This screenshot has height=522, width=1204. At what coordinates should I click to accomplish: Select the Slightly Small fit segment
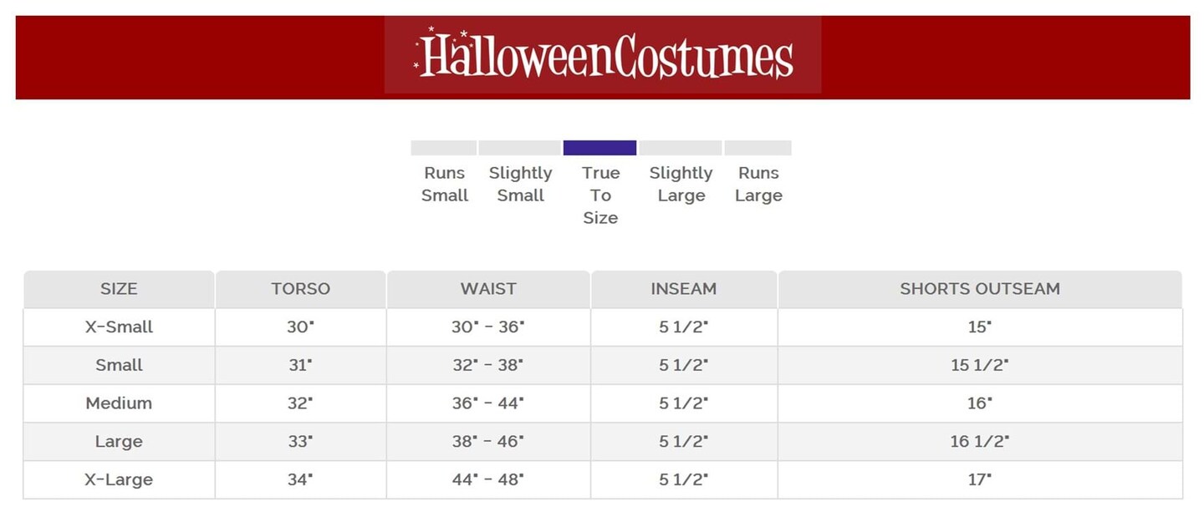519,148
